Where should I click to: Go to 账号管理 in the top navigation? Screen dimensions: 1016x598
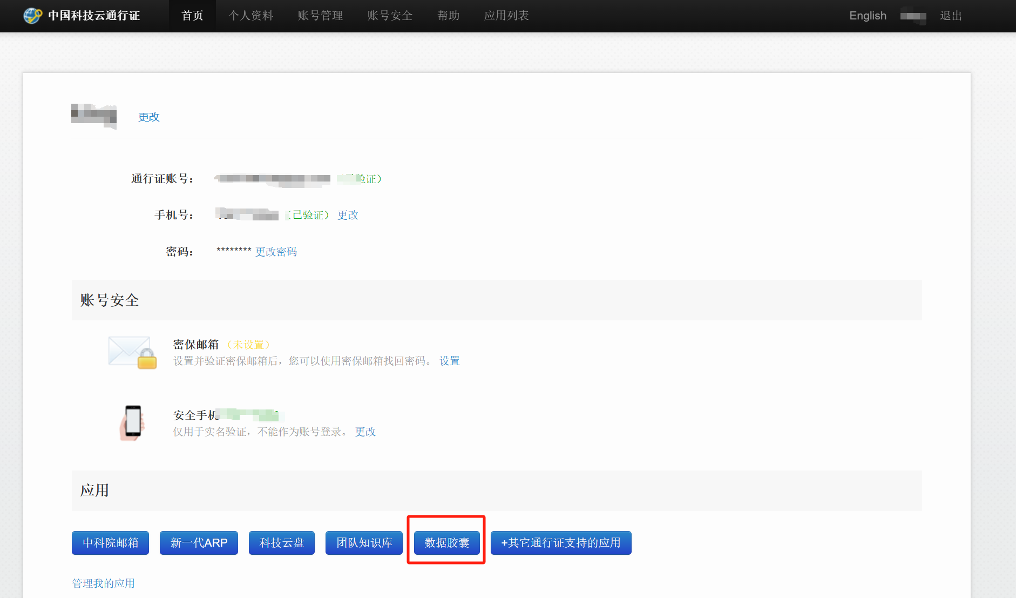[320, 16]
